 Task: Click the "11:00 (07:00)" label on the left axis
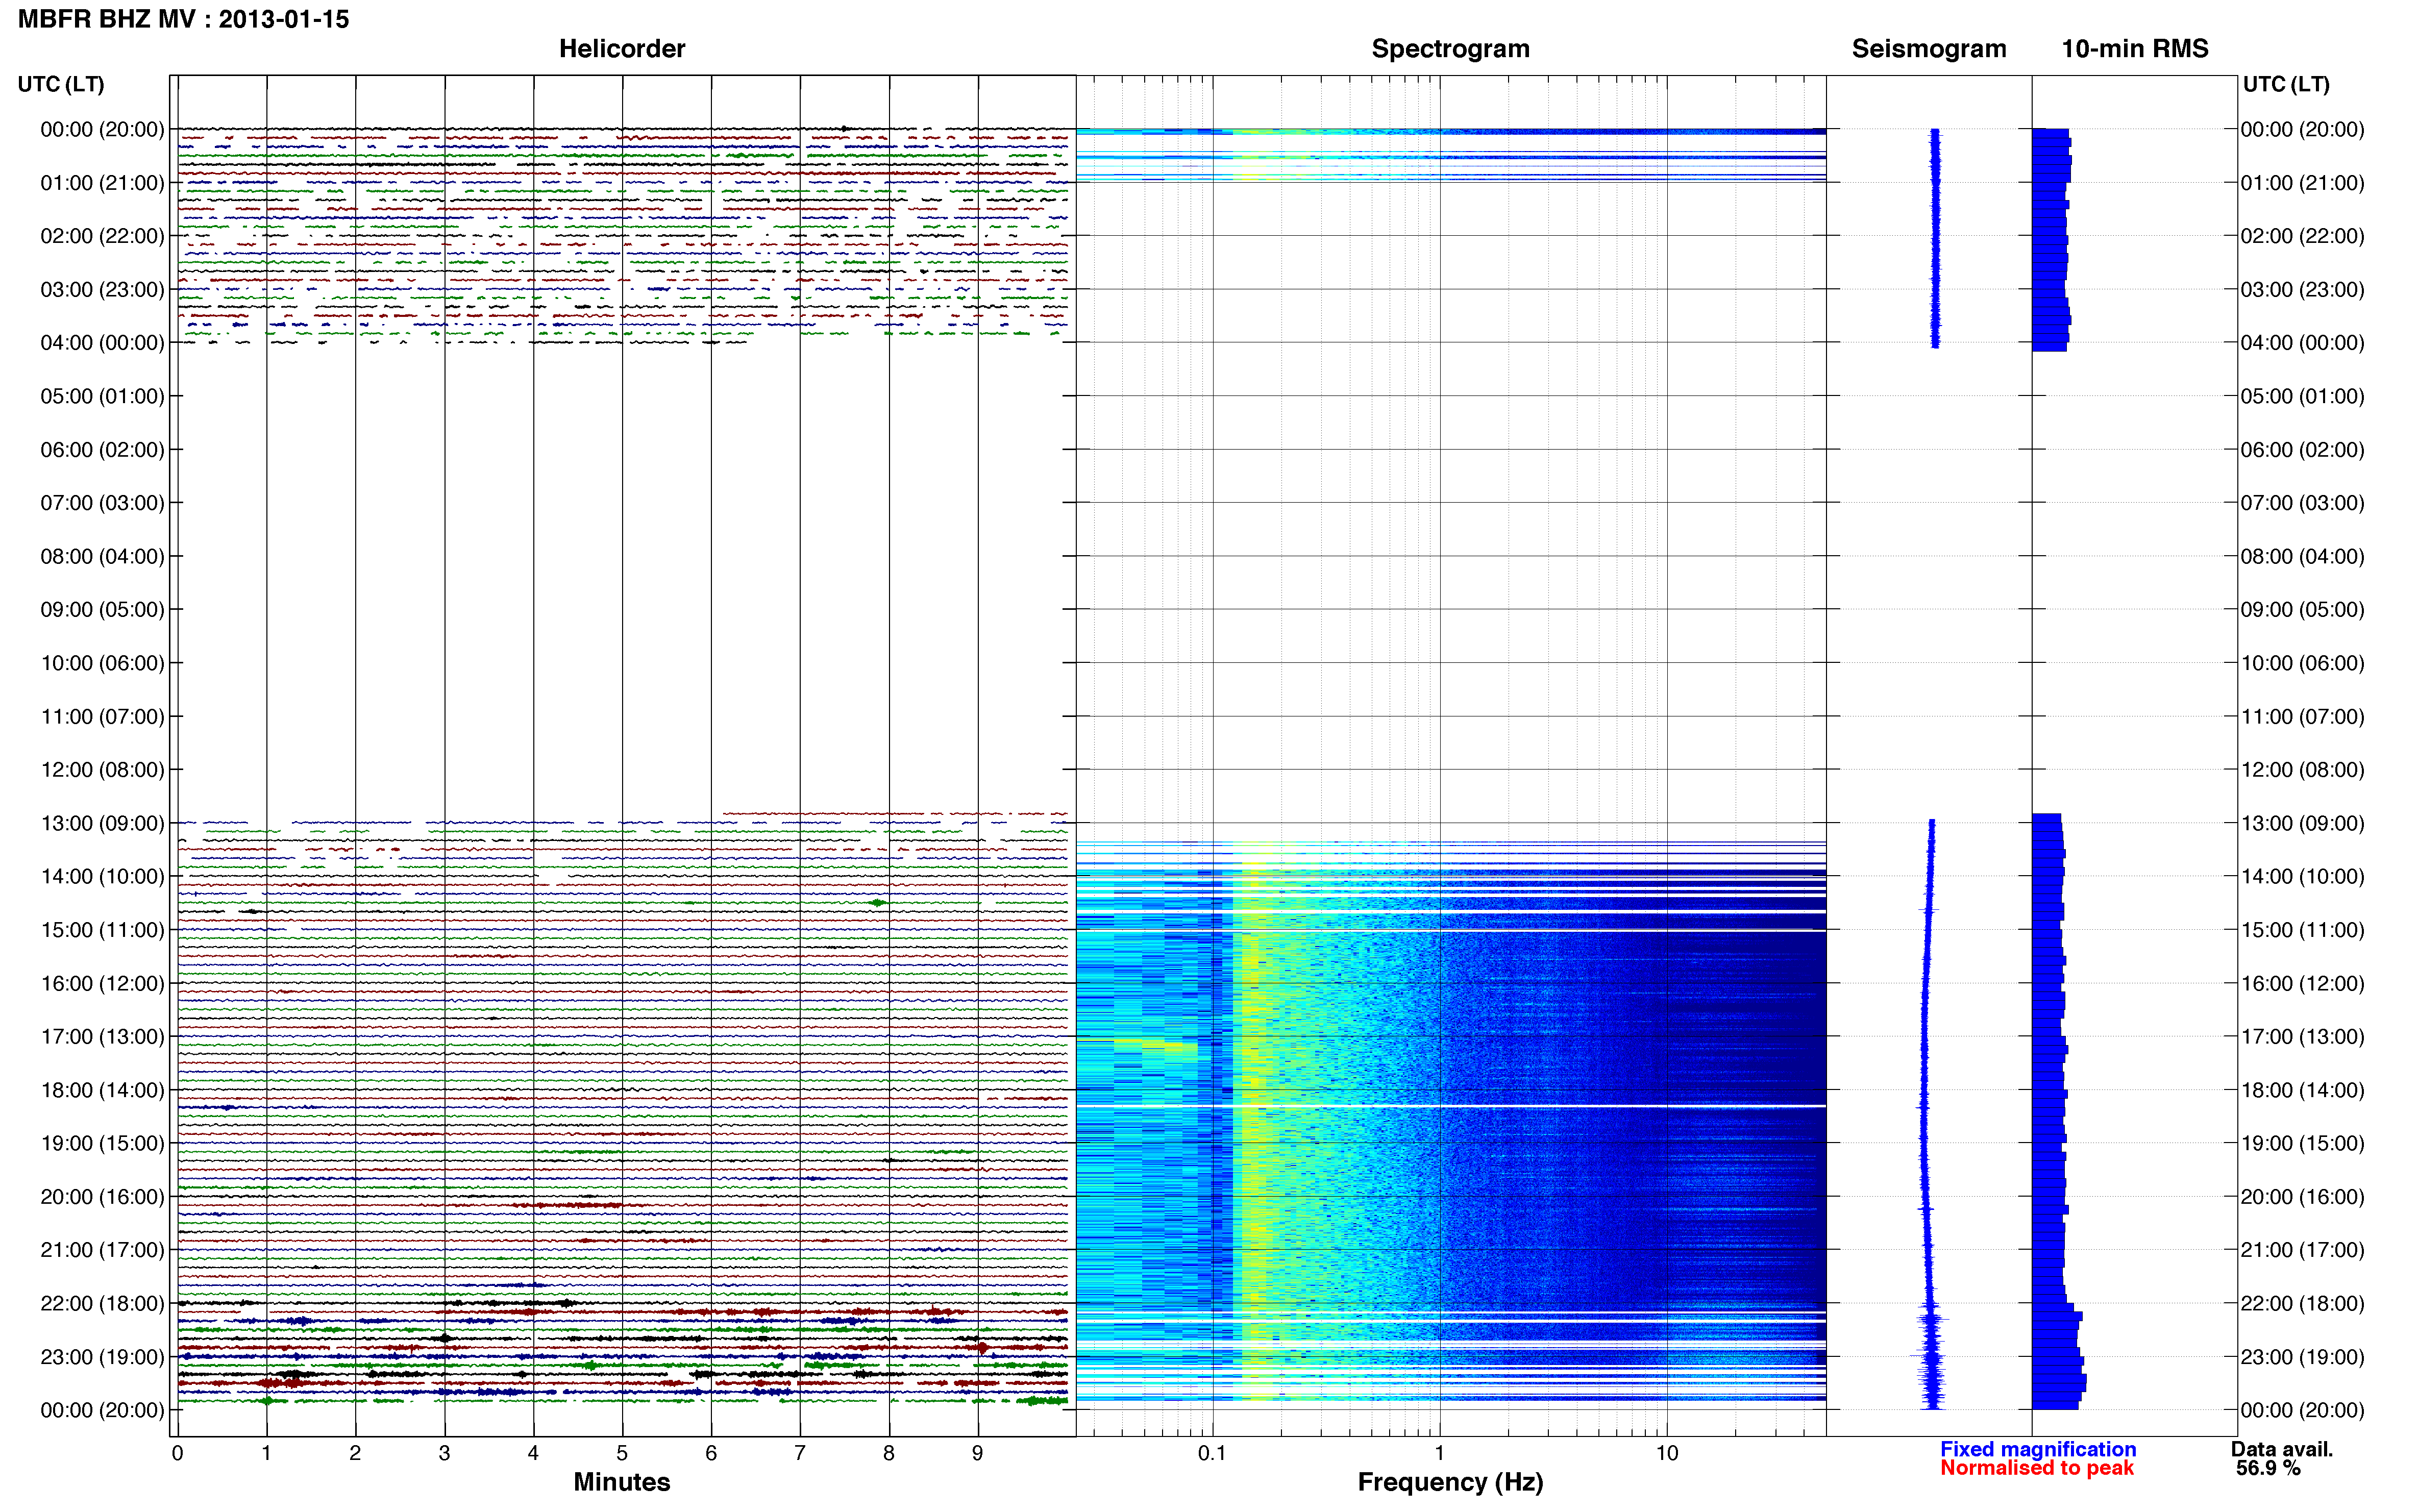coord(102,717)
